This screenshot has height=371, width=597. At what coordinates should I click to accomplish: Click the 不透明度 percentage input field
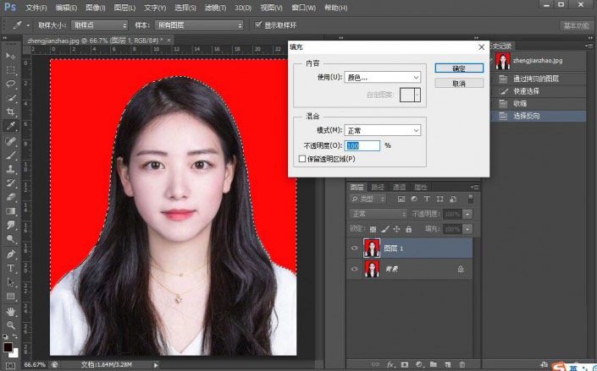(362, 145)
